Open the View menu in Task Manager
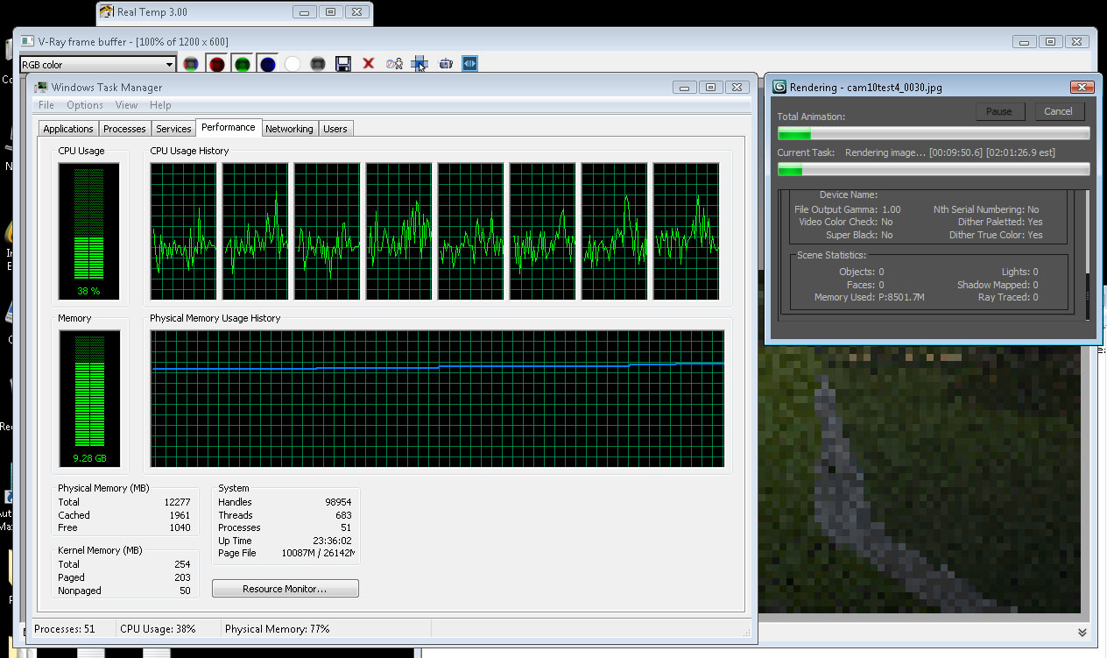The width and height of the screenshot is (1107, 658). click(x=126, y=105)
